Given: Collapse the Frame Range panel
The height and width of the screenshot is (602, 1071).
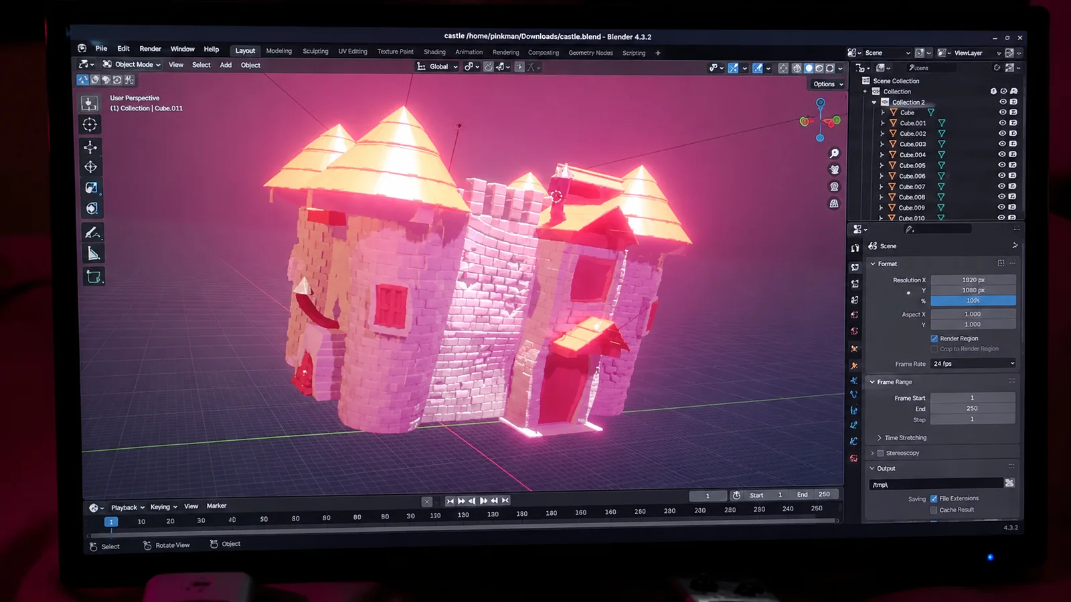Looking at the screenshot, I should [872, 382].
